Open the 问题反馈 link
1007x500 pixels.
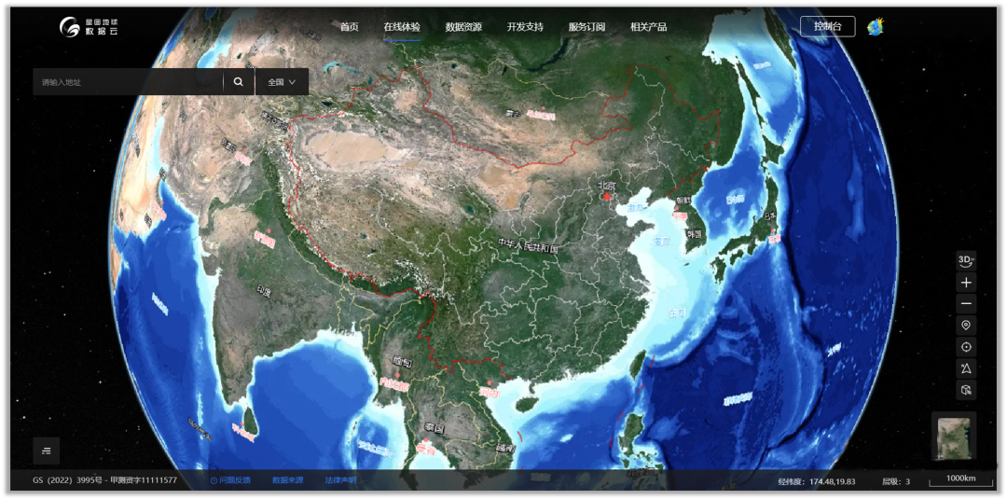(230, 480)
